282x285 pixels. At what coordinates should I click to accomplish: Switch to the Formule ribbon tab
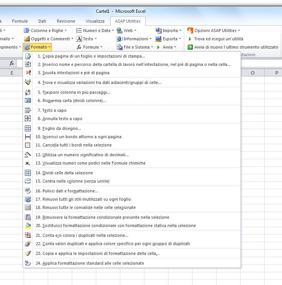click(x=20, y=21)
